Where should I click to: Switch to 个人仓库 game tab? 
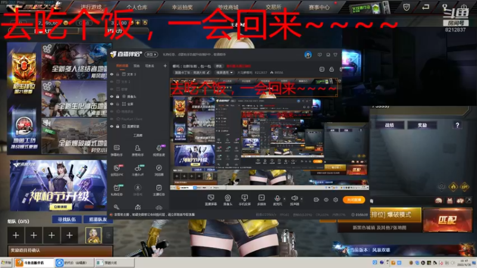click(x=137, y=7)
